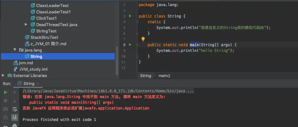Click the camera thread dump icon
This screenshot has height=127, width=298.
(x=5, y=109)
